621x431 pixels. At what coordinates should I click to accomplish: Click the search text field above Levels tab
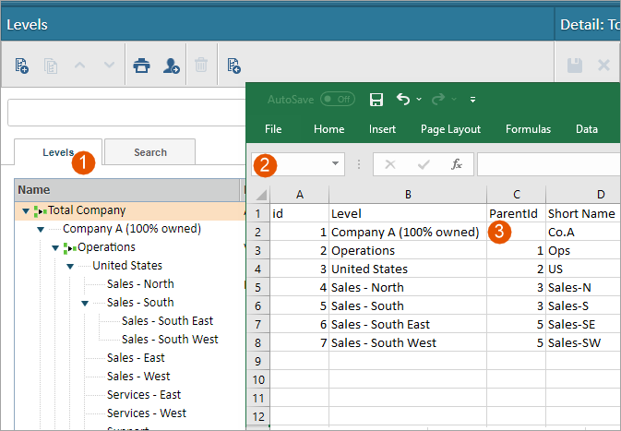pyautogui.click(x=126, y=113)
